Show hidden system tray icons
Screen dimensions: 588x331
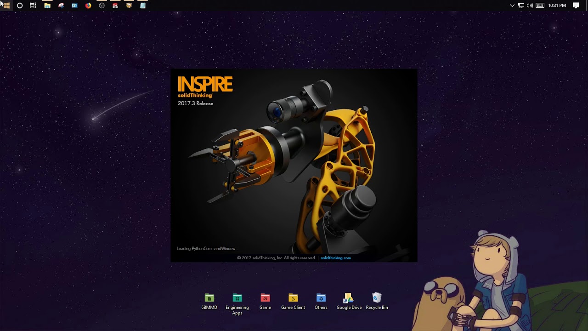[512, 6]
